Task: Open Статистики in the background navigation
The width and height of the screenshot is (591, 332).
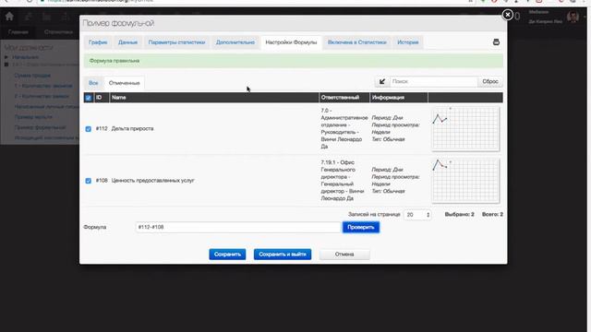Action: (x=58, y=32)
